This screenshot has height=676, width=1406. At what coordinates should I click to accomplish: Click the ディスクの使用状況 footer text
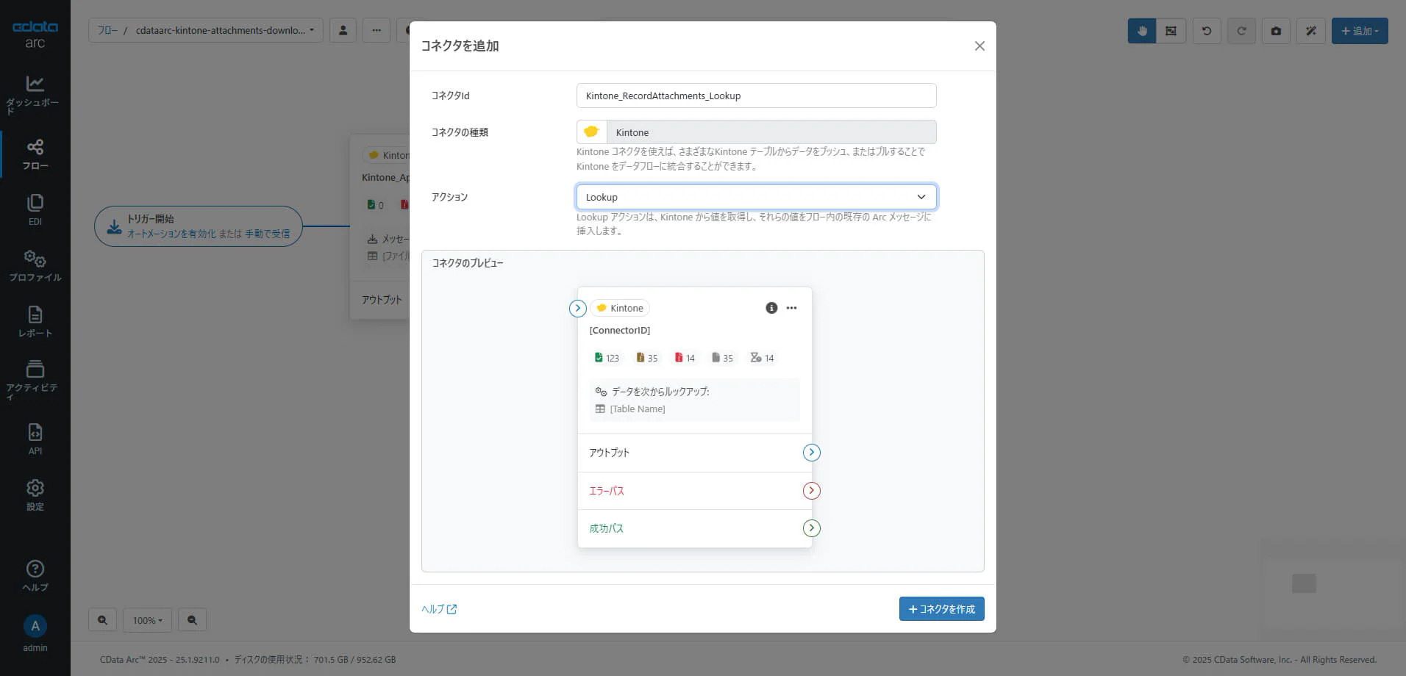pos(315,660)
